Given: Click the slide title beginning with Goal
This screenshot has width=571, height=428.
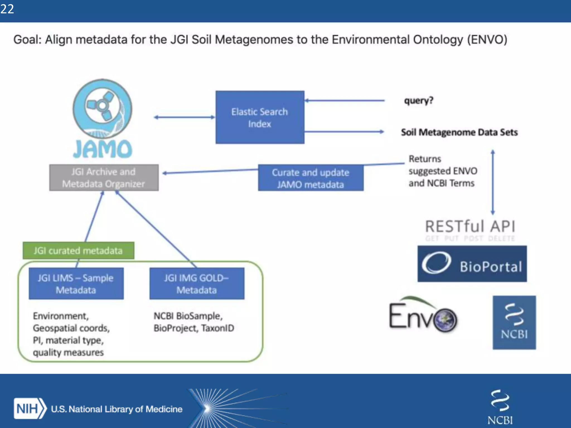Looking at the screenshot, I should pyautogui.click(x=260, y=40).
